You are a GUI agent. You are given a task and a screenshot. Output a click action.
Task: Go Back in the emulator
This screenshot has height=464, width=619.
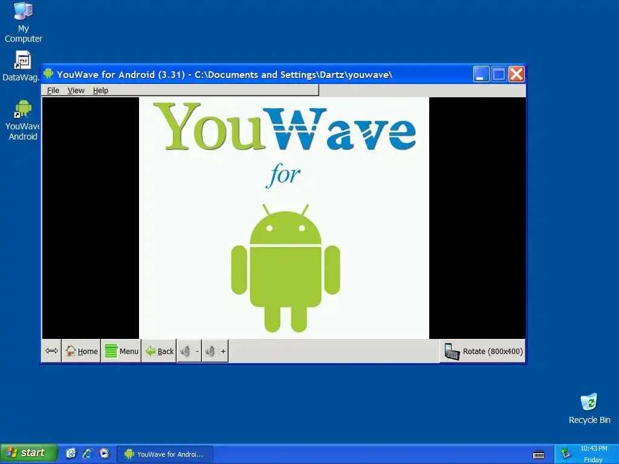pyautogui.click(x=159, y=351)
